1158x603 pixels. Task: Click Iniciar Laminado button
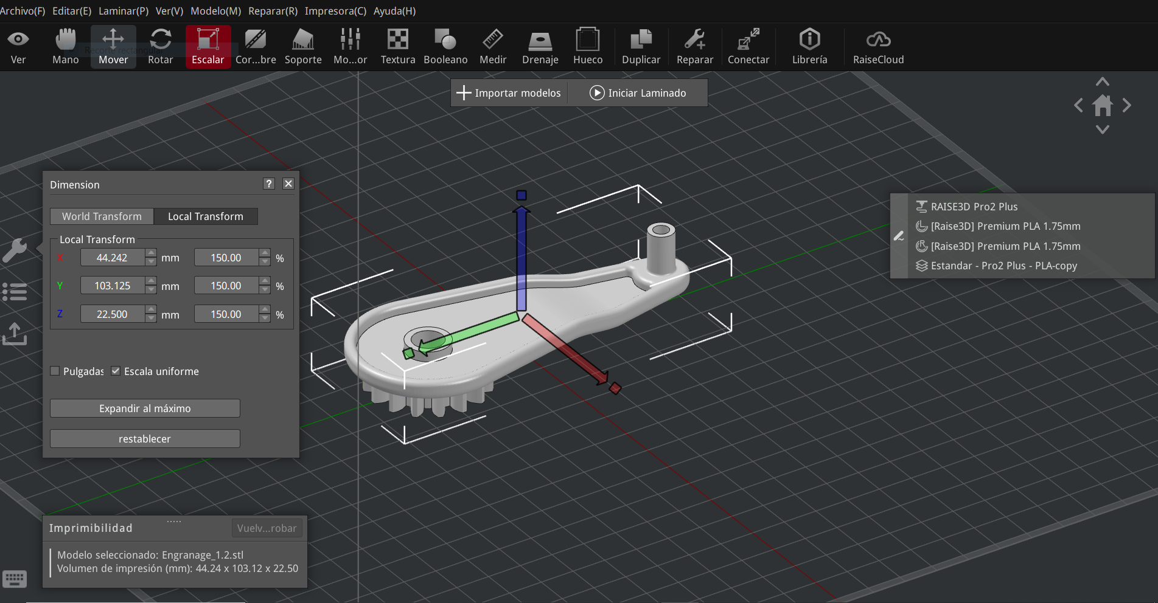(x=638, y=93)
